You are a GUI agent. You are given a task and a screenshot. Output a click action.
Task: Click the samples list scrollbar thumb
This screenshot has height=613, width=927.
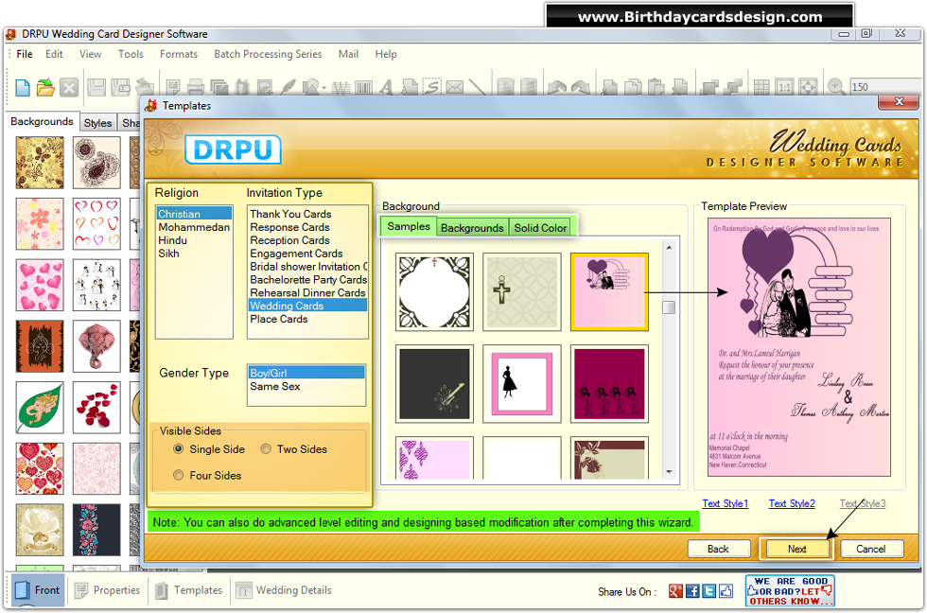pyautogui.click(x=669, y=307)
